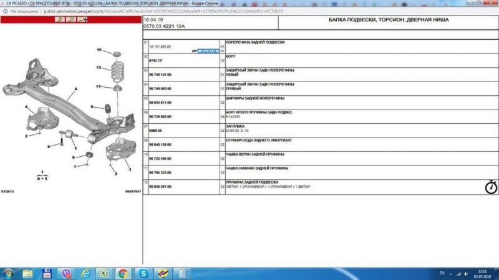Click the zoom out magnifier icon
The width and height of the screenshot is (499, 280).
click(x=72, y=19)
